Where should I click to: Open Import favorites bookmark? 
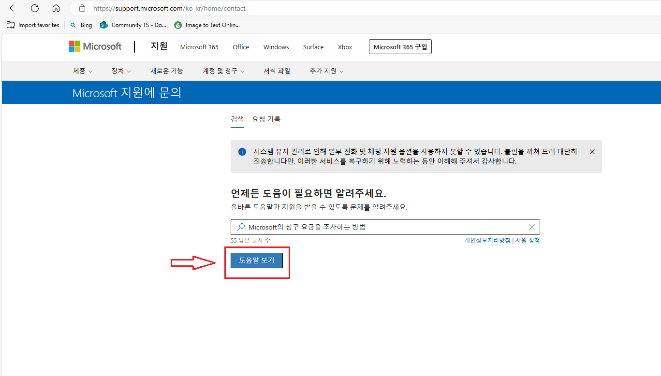pyautogui.click(x=33, y=25)
